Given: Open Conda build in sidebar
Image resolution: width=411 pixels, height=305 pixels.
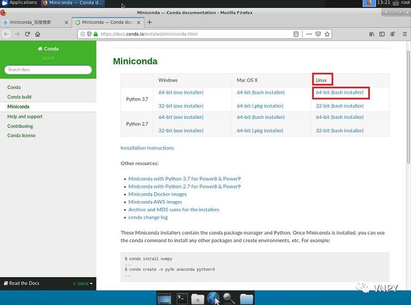Looking at the screenshot, I should (19, 97).
